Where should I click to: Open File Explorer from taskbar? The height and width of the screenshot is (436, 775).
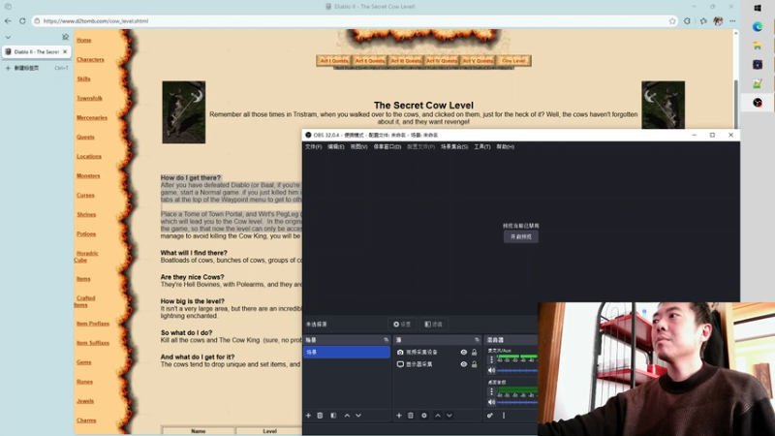[x=758, y=46]
